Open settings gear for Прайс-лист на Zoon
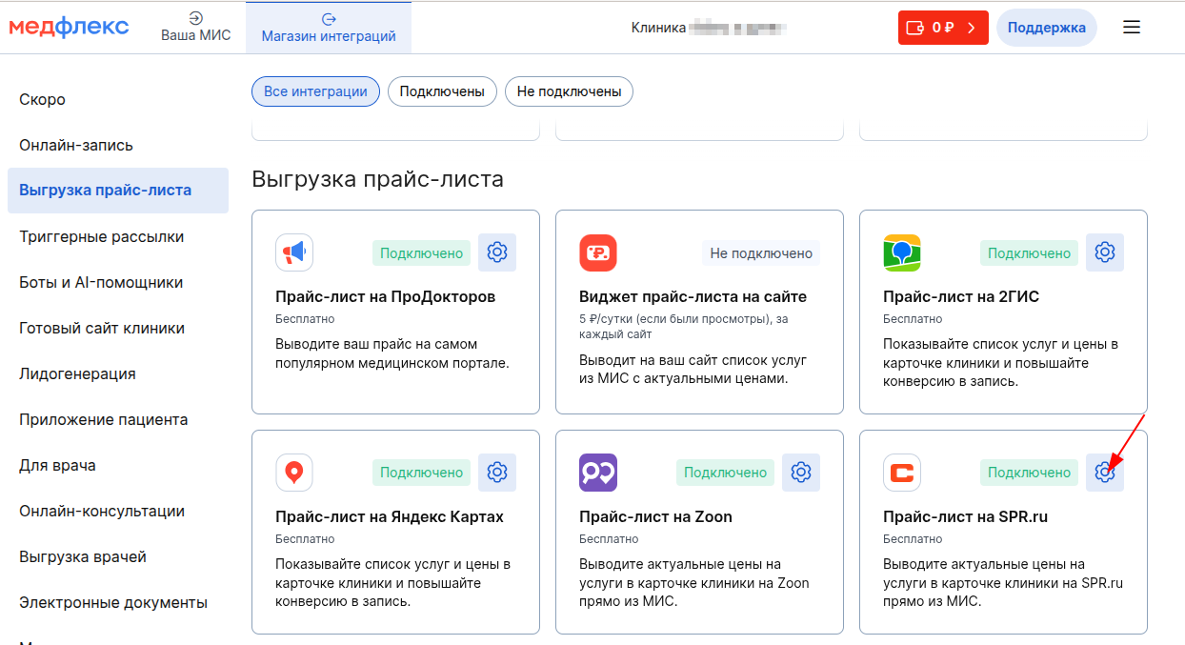Viewport: 1185px width, 645px height. 800,473
